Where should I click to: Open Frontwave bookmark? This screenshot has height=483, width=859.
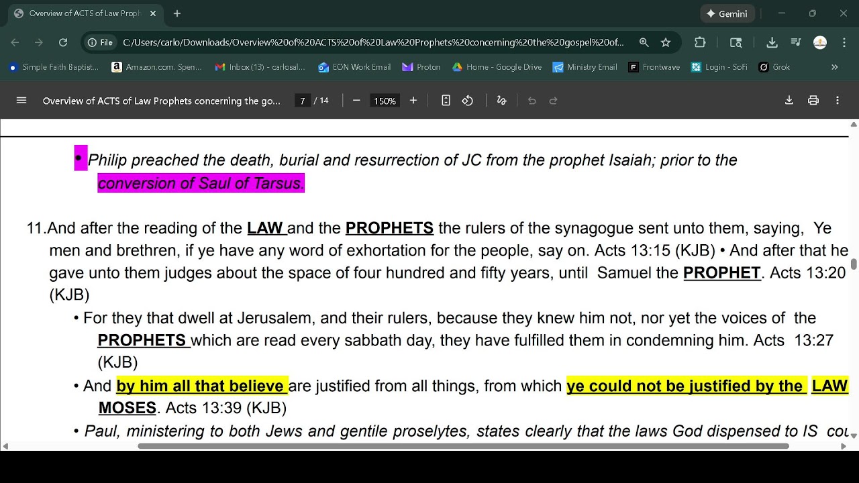654,67
